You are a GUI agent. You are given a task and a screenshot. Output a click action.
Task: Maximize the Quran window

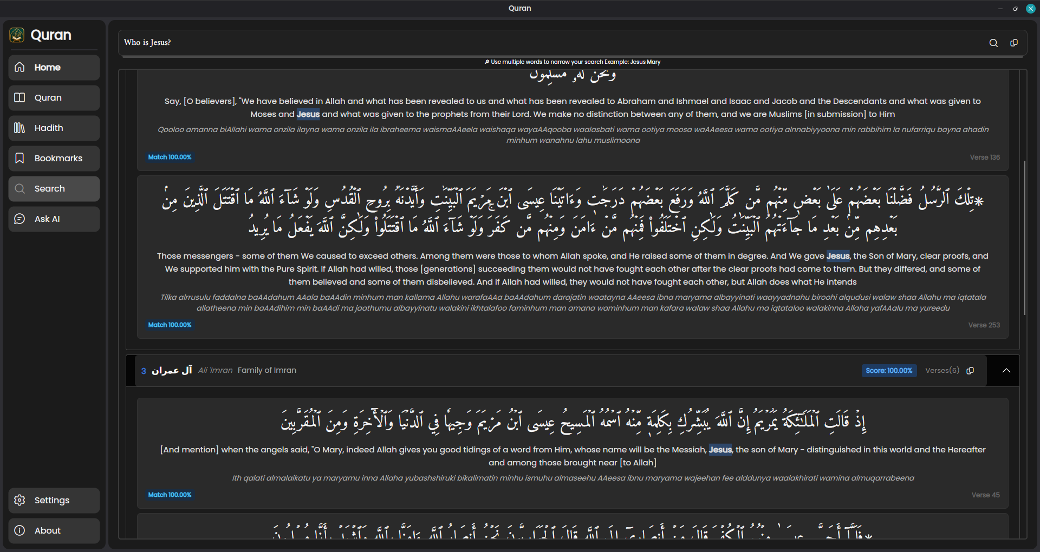(1015, 9)
